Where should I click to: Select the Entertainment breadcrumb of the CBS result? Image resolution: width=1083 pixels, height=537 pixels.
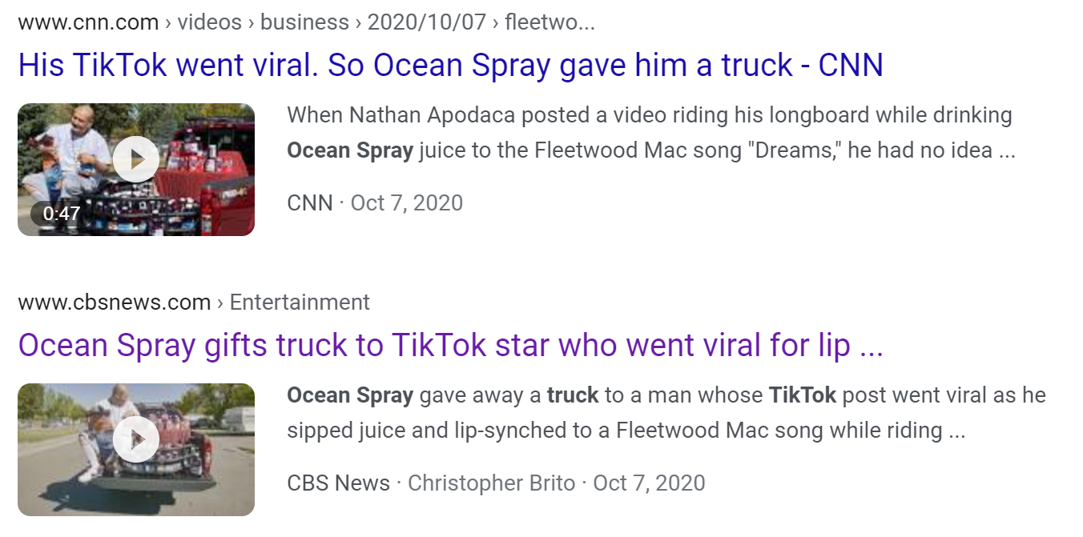[300, 303]
